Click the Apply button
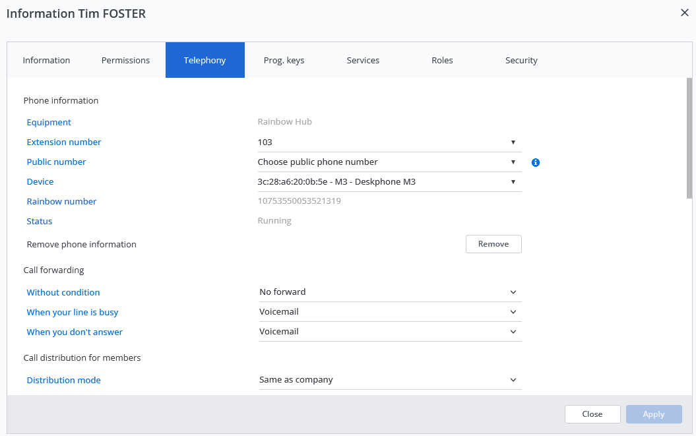The height and width of the screenshot is (436, 696). pyautogui.click(x=653, y=414)
